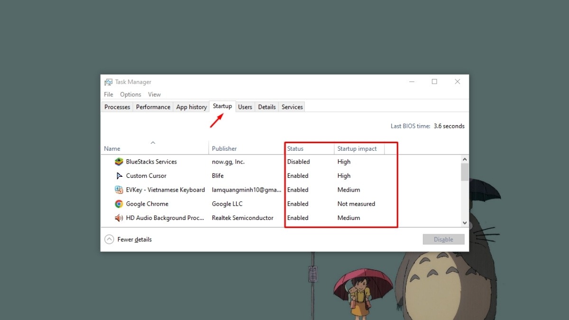Switch to the Services tab
This screenshot has width=569, height=320.
click(x=292, y=107)
